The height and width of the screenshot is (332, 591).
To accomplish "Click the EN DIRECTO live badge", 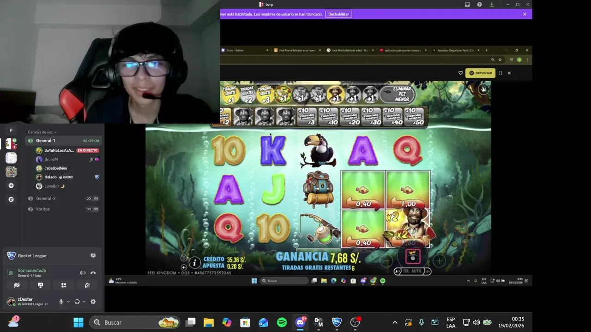I will click(87, 150).
